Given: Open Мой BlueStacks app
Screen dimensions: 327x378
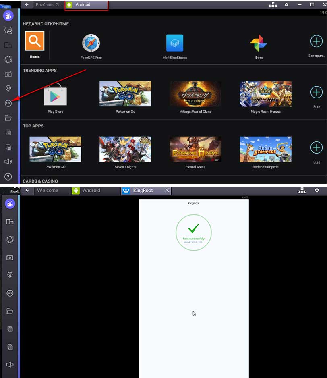Looking at the screenshot, I should tap(175, 43).
